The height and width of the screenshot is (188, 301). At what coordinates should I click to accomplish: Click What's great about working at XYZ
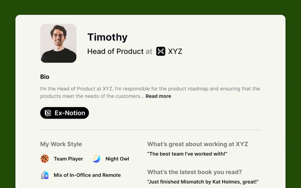198,144
